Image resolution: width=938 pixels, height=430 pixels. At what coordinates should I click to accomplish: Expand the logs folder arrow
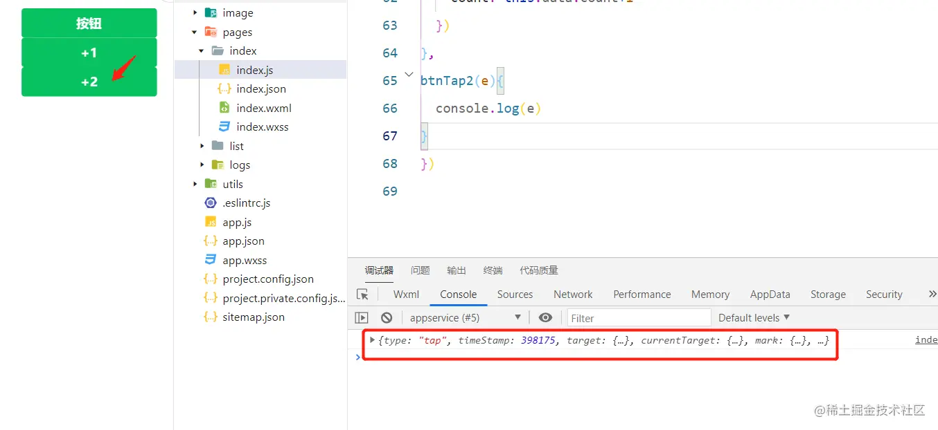(x=202, y=165)
